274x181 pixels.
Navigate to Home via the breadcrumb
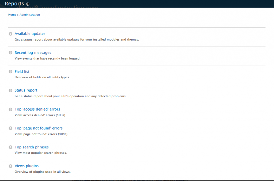[12, 15]
